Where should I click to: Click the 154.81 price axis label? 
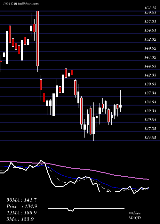(150, 30)
